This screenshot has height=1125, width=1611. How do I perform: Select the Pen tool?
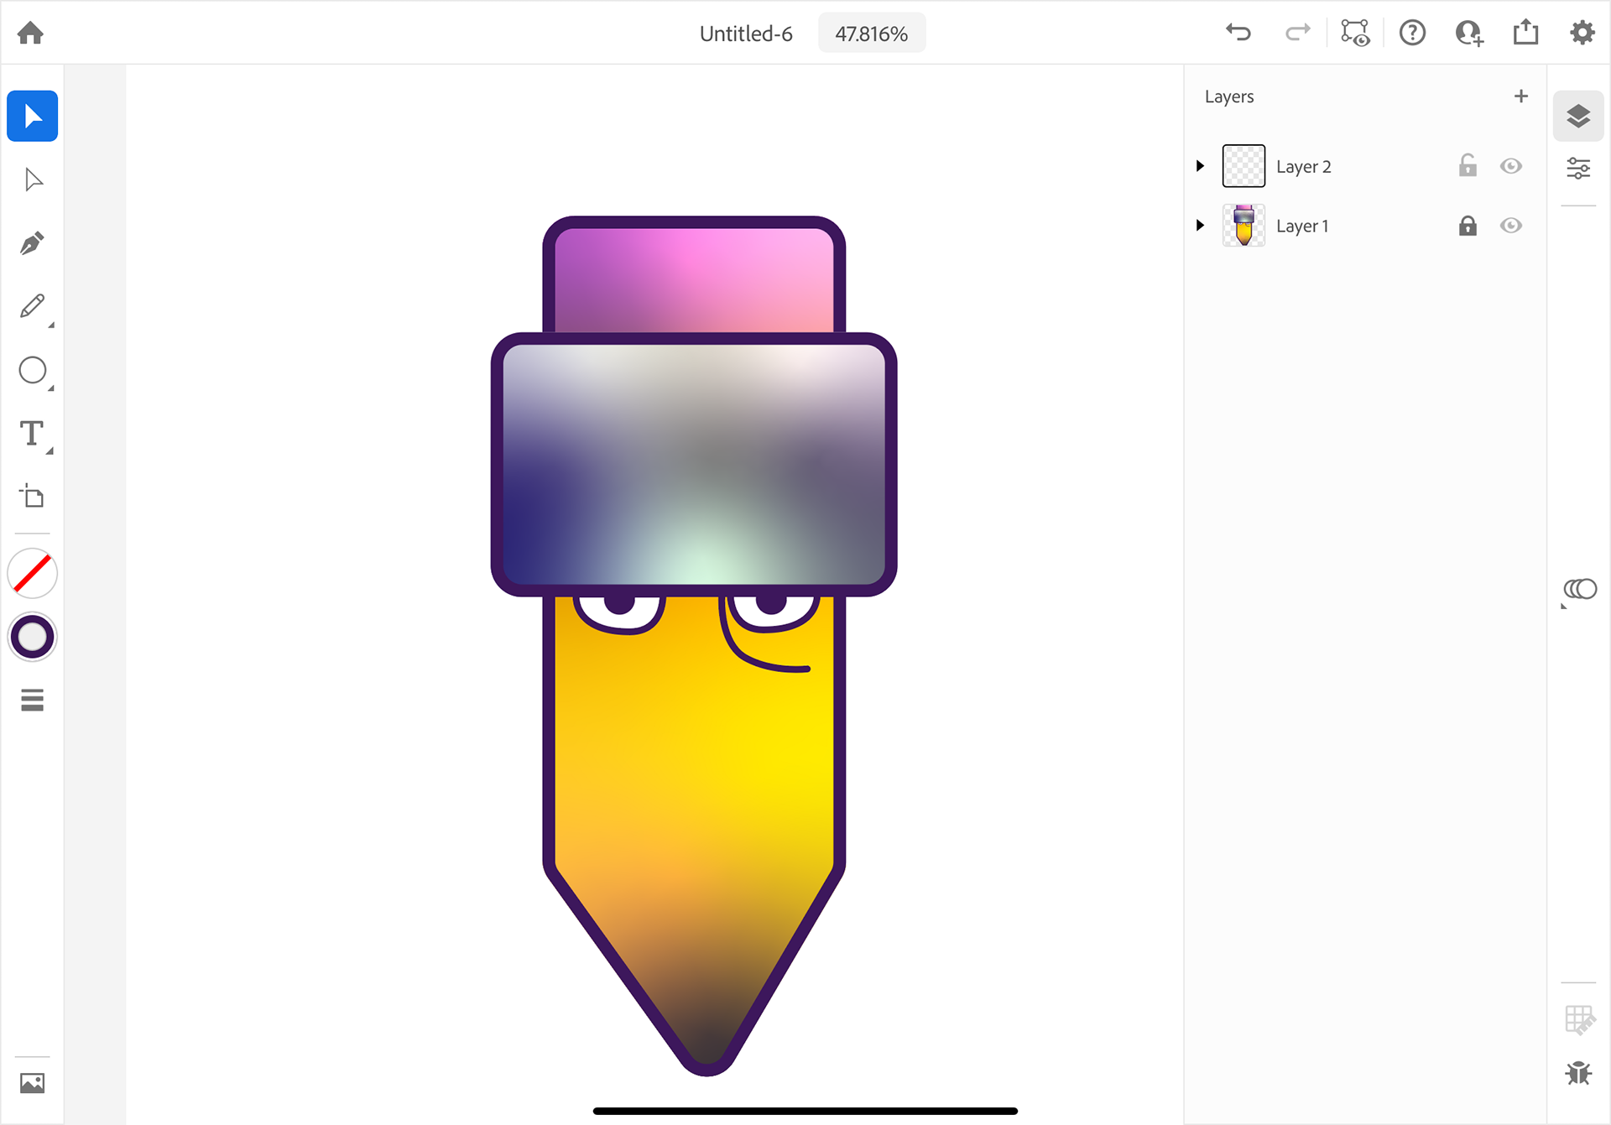pos(33,243)
